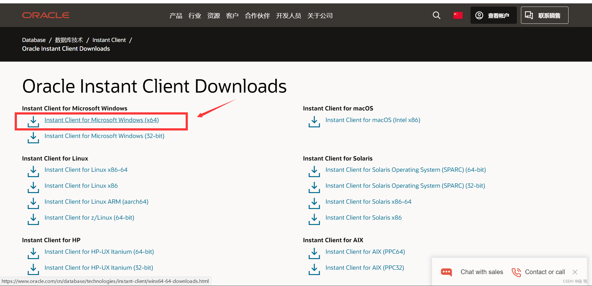The width and height of the screenshot is (592, 286).
Task: Click download icon for Solaris SPARC (32-bit)
Action: click(x=314, y=187)
